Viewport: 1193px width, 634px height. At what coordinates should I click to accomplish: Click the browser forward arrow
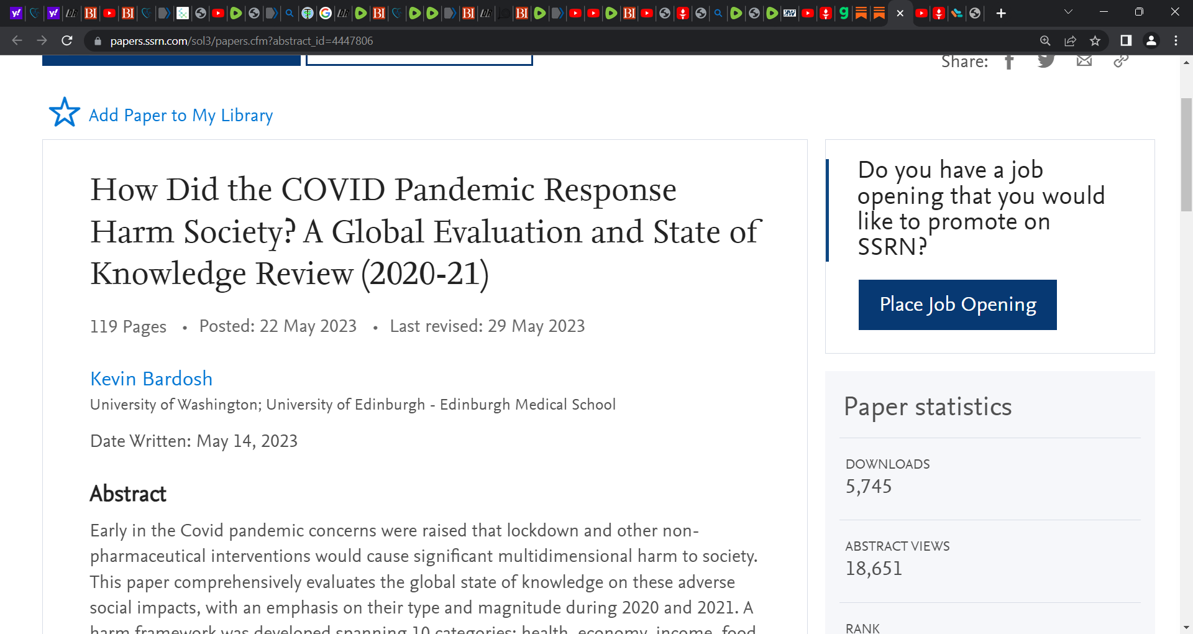(42, 40)
